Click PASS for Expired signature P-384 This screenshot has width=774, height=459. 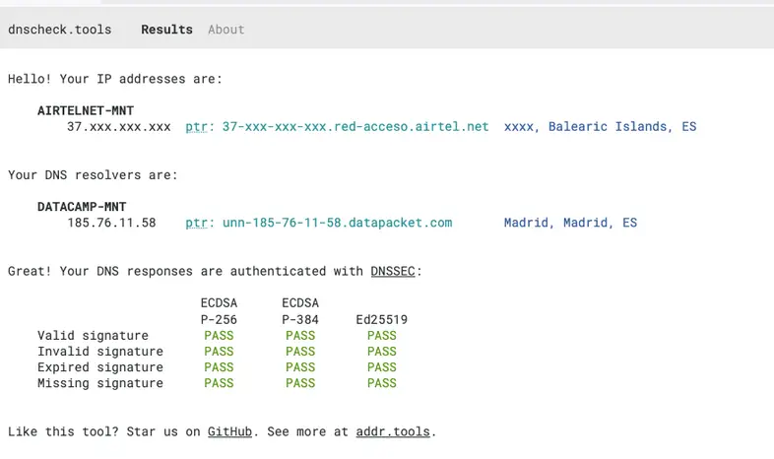coord(300,367)
